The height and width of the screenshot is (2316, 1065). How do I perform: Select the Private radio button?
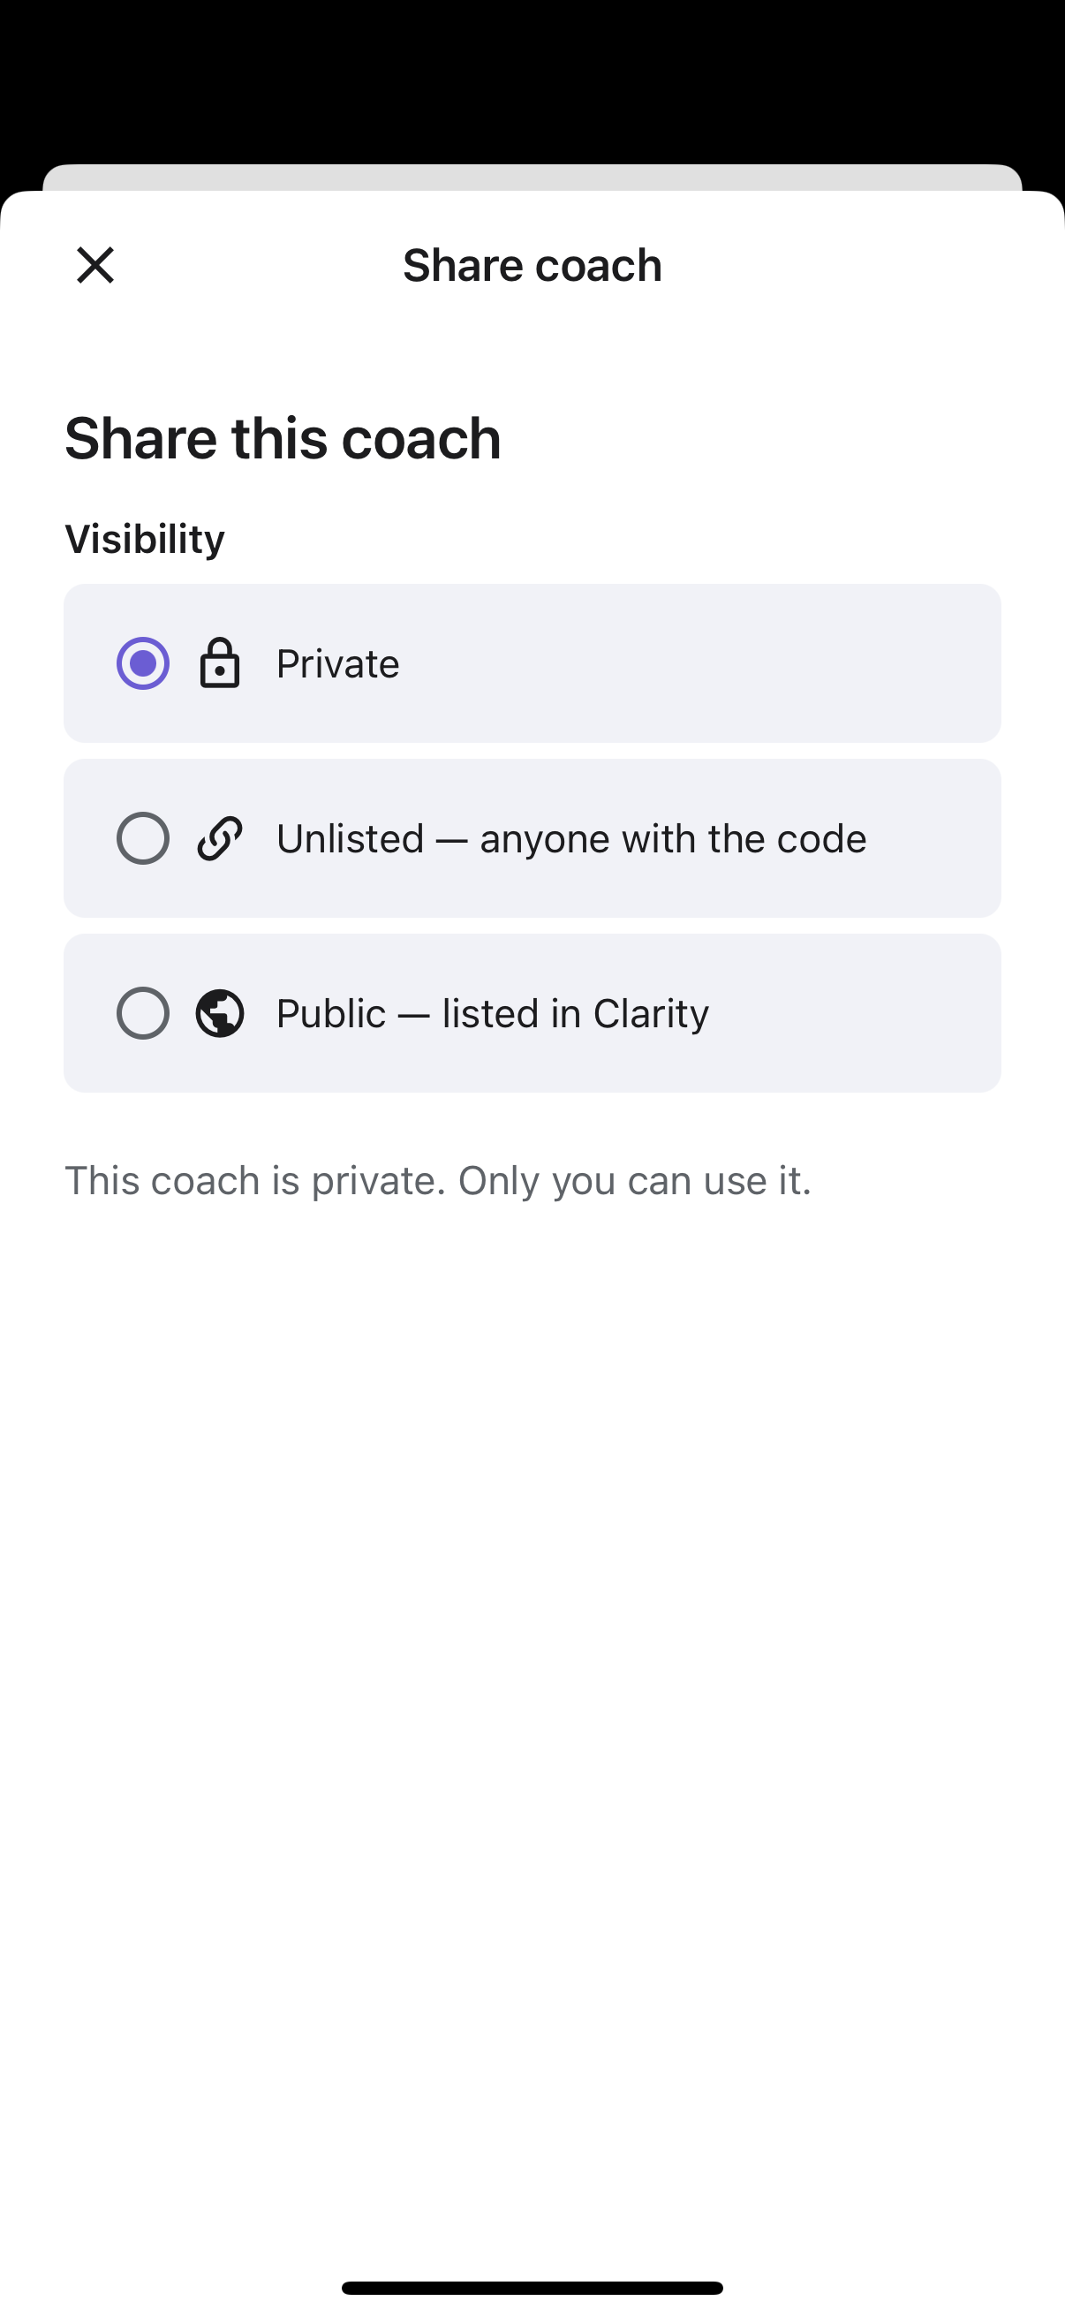coord(143,663)
